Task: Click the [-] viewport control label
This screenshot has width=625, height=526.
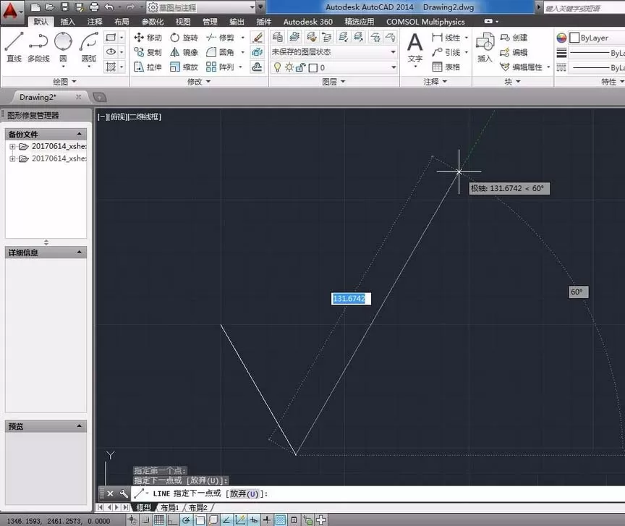Action: (x=102, y=116)
